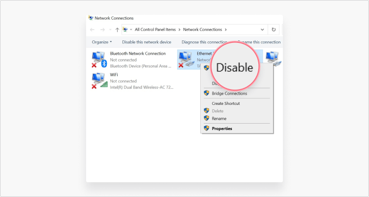The height and width of the screenshot is (197, 369).
Task: Go up one folder level
Action: [117, 30]
